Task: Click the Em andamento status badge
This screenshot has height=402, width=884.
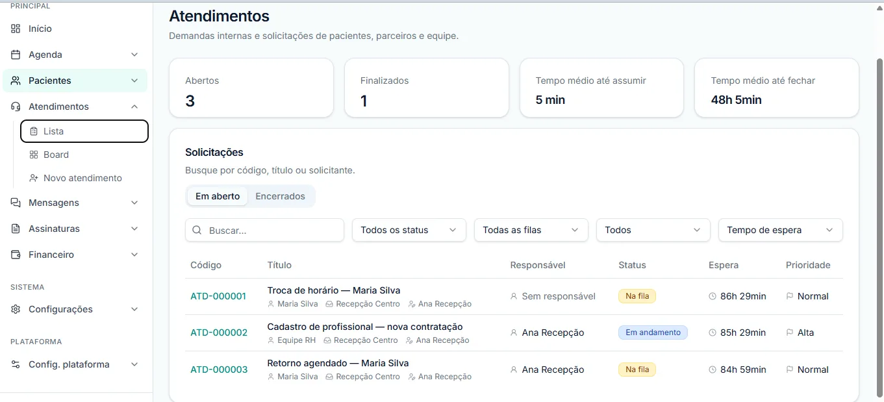Action: click(653, 333)
